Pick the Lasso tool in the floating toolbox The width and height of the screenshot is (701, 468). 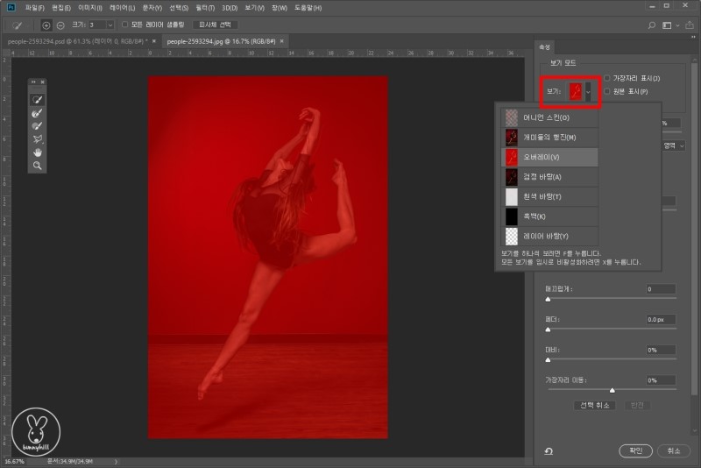[x=38, y=138]
